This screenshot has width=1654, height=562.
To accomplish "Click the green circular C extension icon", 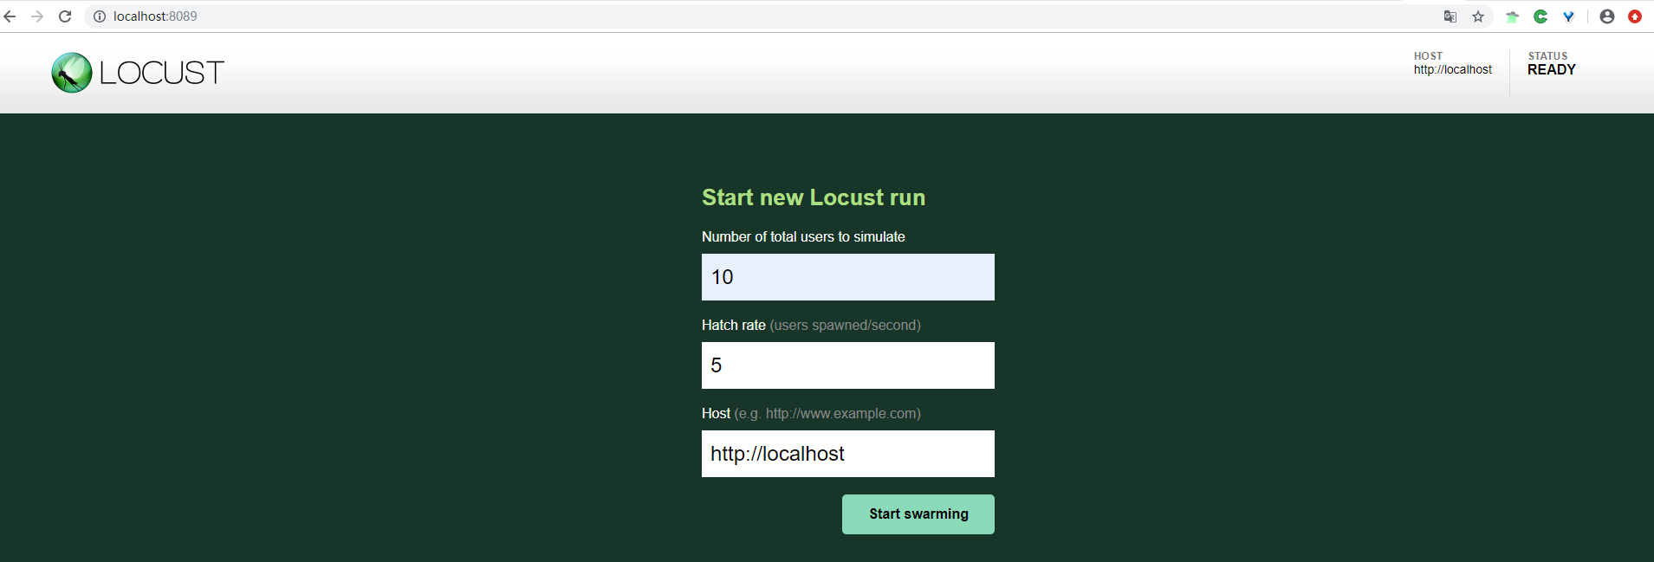I will 1540,16.
